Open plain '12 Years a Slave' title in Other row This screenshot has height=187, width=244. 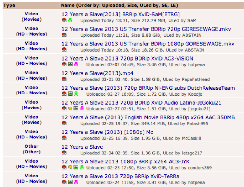tap(82, 147)
